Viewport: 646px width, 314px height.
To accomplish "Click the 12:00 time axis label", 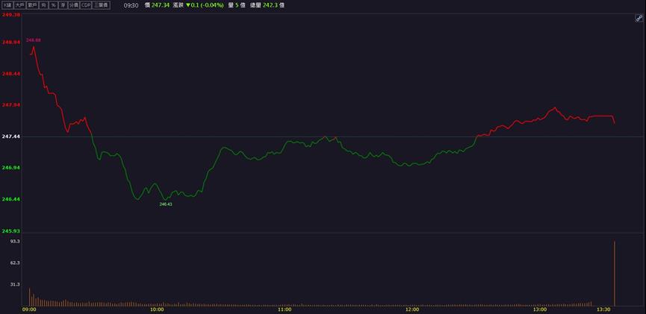I will [412, 310].
